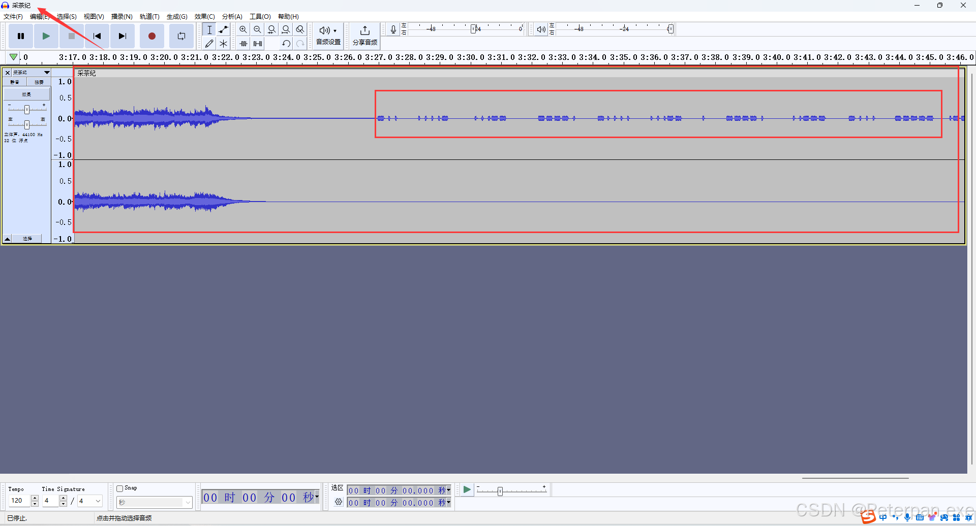Enable the Snap checkbox
Image resolution: width=976 pixels, height=526 pixels.
tap(120, 488)
